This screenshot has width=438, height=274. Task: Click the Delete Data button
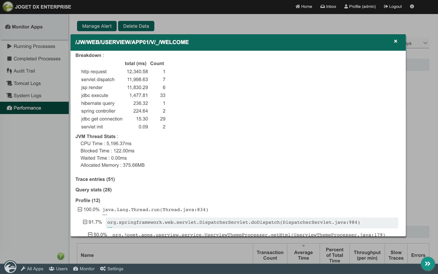136,26
